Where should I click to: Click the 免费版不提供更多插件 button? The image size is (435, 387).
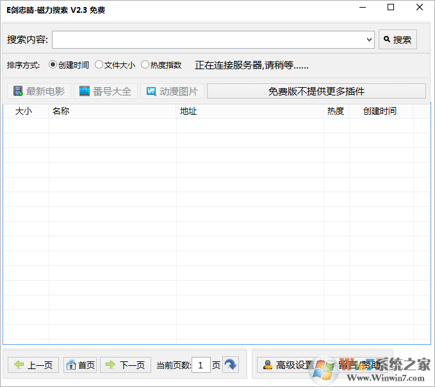(316, 91)
